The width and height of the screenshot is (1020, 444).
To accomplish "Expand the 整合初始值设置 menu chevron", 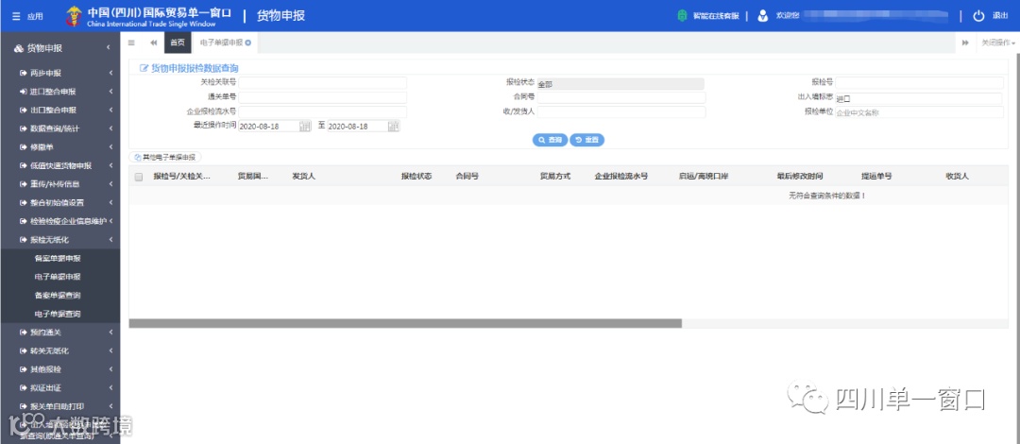I will (111, 202).
